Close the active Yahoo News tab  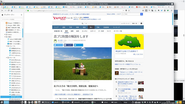163,7
